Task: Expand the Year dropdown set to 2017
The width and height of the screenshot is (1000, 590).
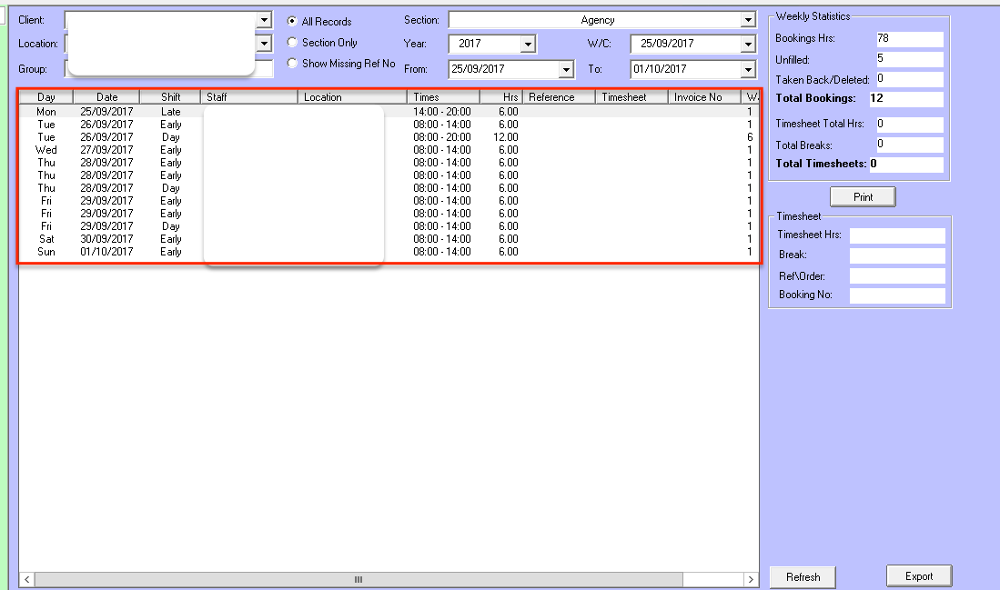Action: pyautogui.click(x=527, y=44)
